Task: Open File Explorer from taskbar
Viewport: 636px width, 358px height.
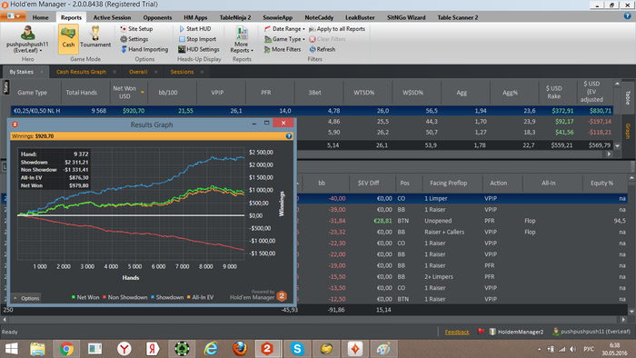Action: [x=37, y=349]
